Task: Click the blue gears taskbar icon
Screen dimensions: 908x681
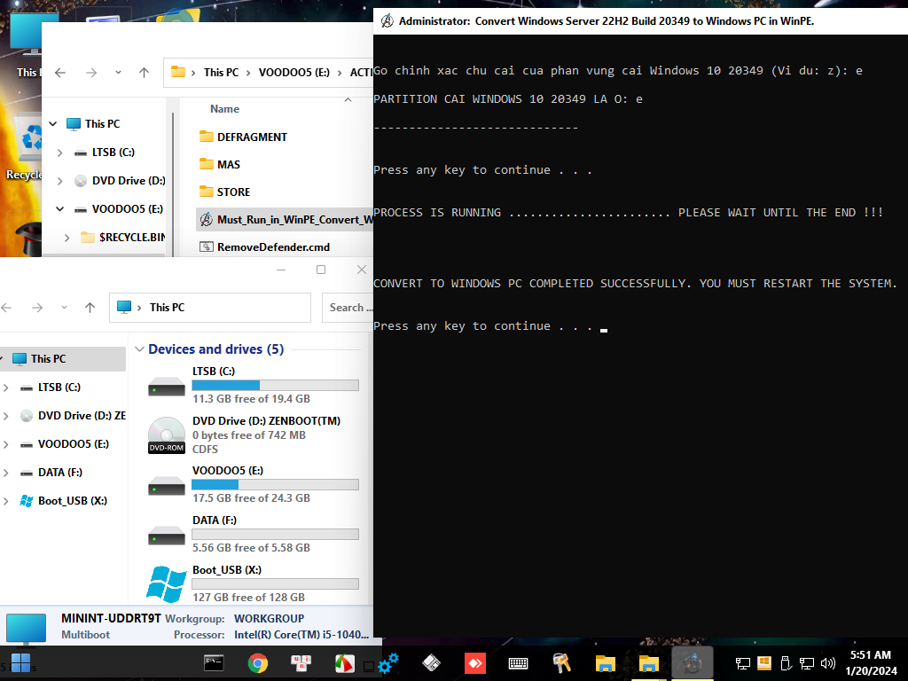Action: click(x=388, y=663)
